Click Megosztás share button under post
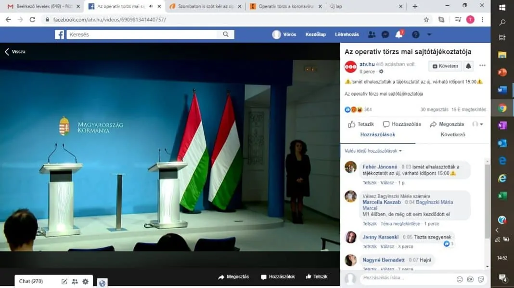The image size is (514, 288). click(x=447, y=124)
